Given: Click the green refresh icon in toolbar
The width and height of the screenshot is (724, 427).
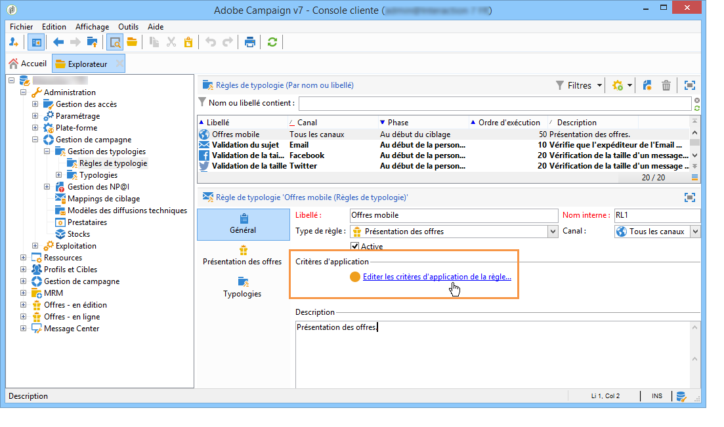Looking at the screenshot, I should point(272,43).
